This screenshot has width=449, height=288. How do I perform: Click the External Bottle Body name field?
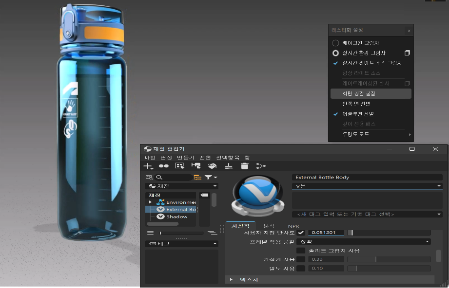point(367,177)
